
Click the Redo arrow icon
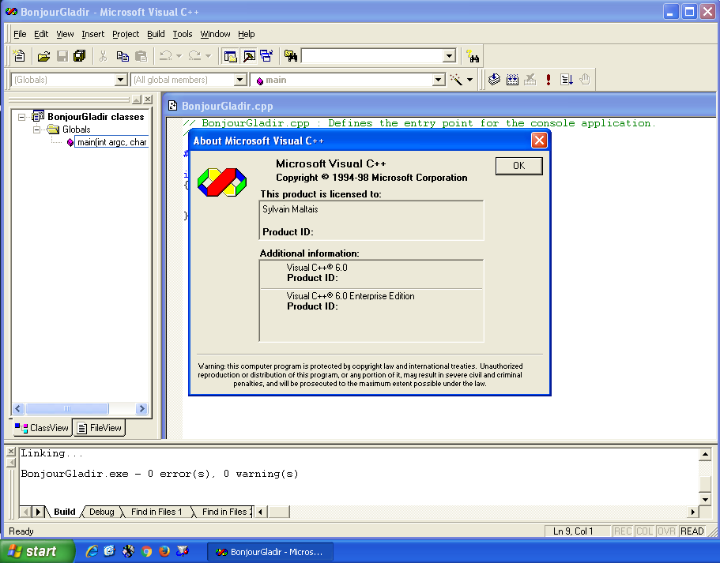point(194,56)
